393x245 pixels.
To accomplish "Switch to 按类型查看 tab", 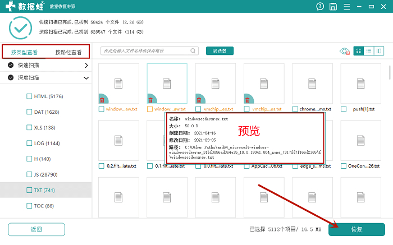I will pyautogui.click(x=24, y=52).
